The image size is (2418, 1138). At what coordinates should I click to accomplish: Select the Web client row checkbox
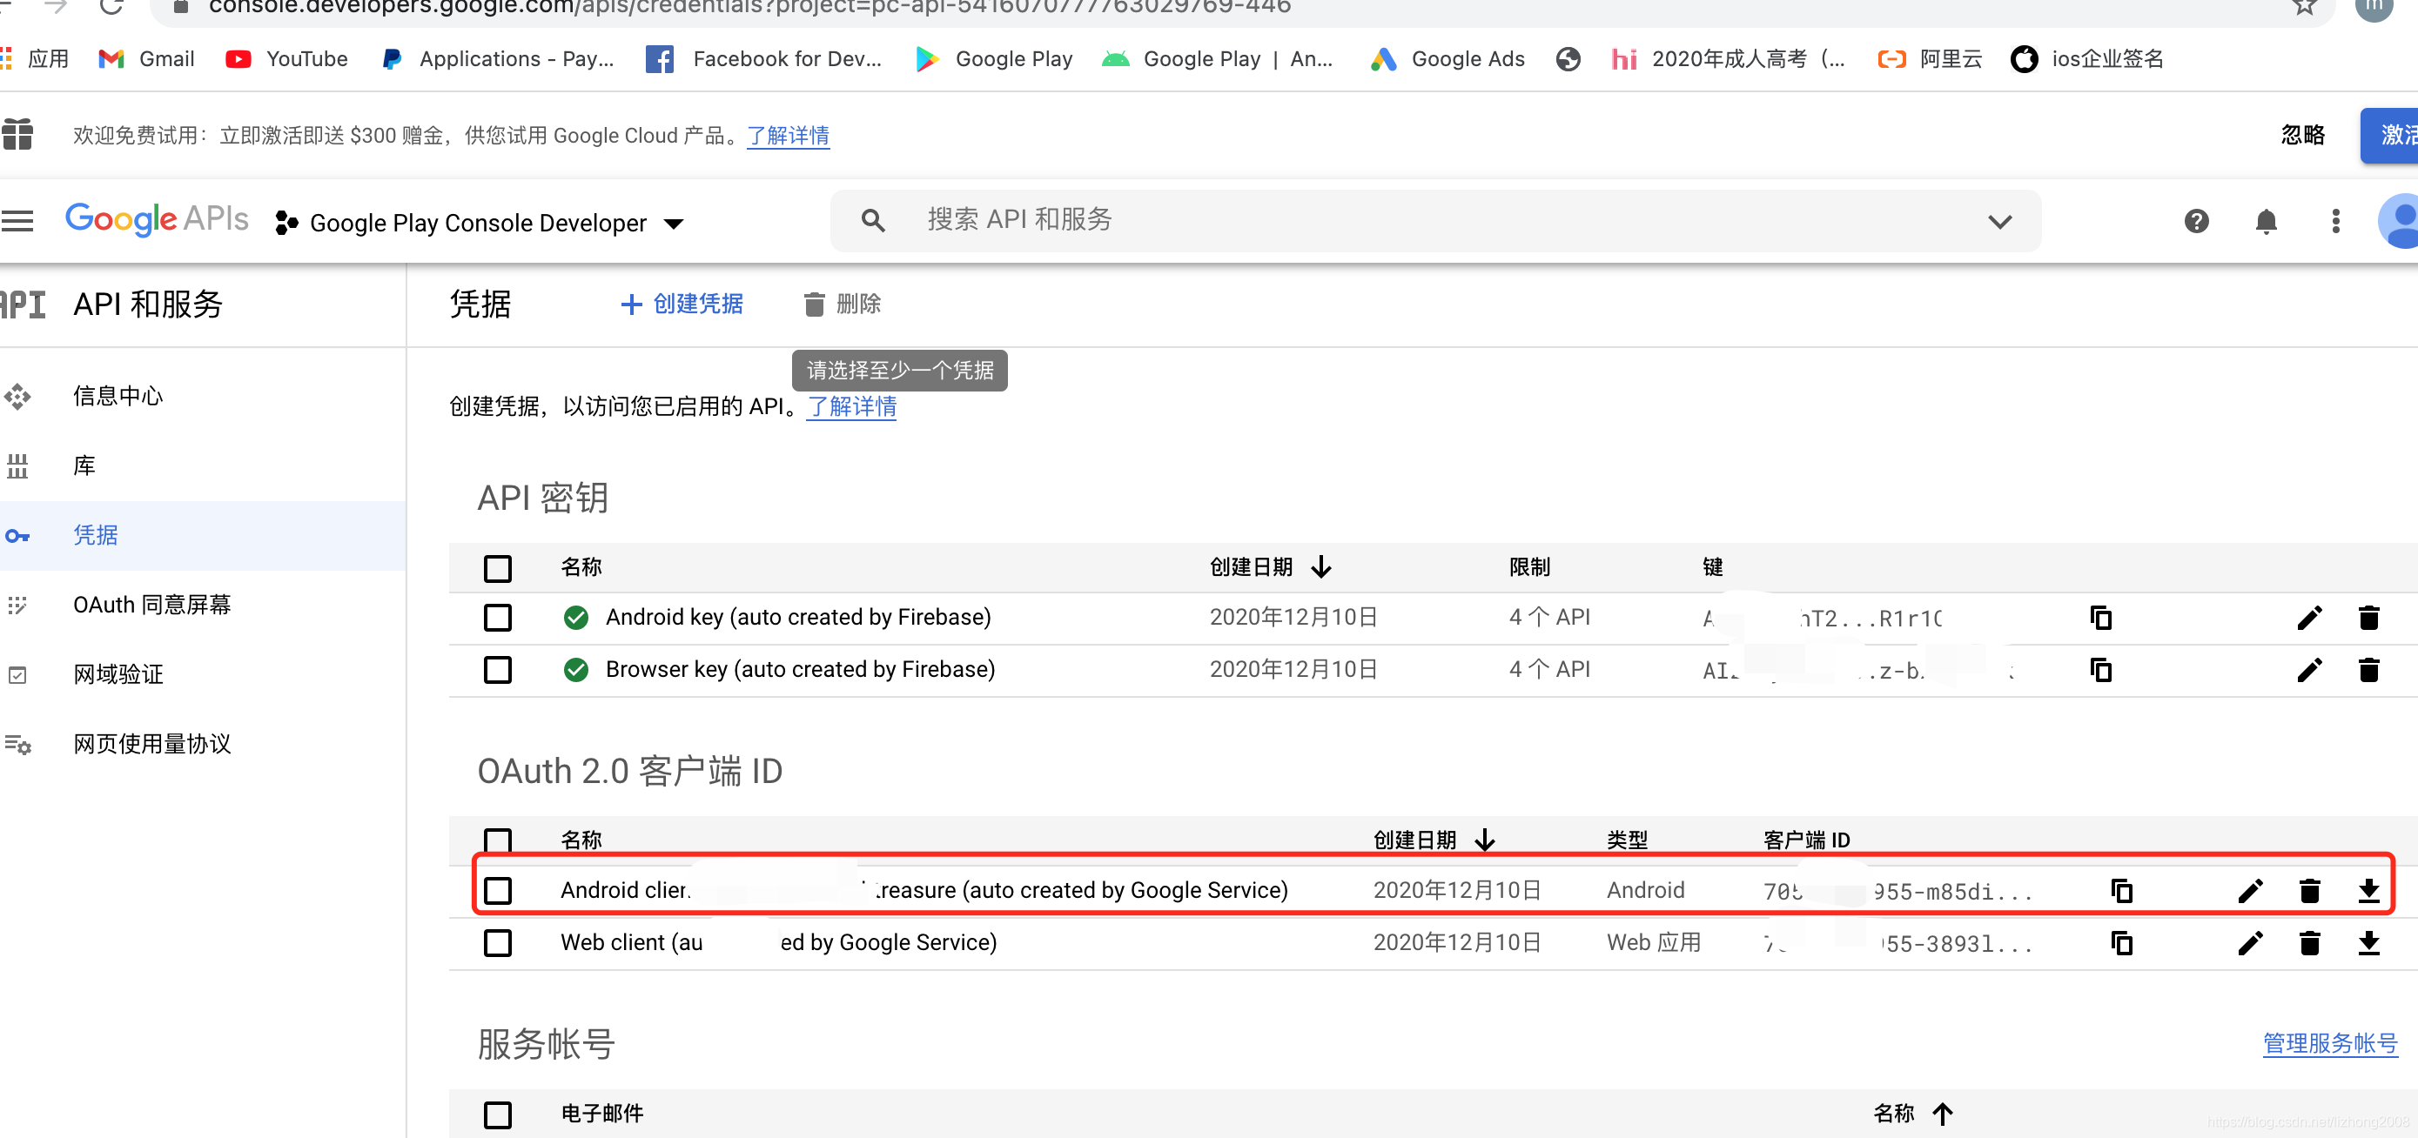pyautogui.click(x=498, y=943)
